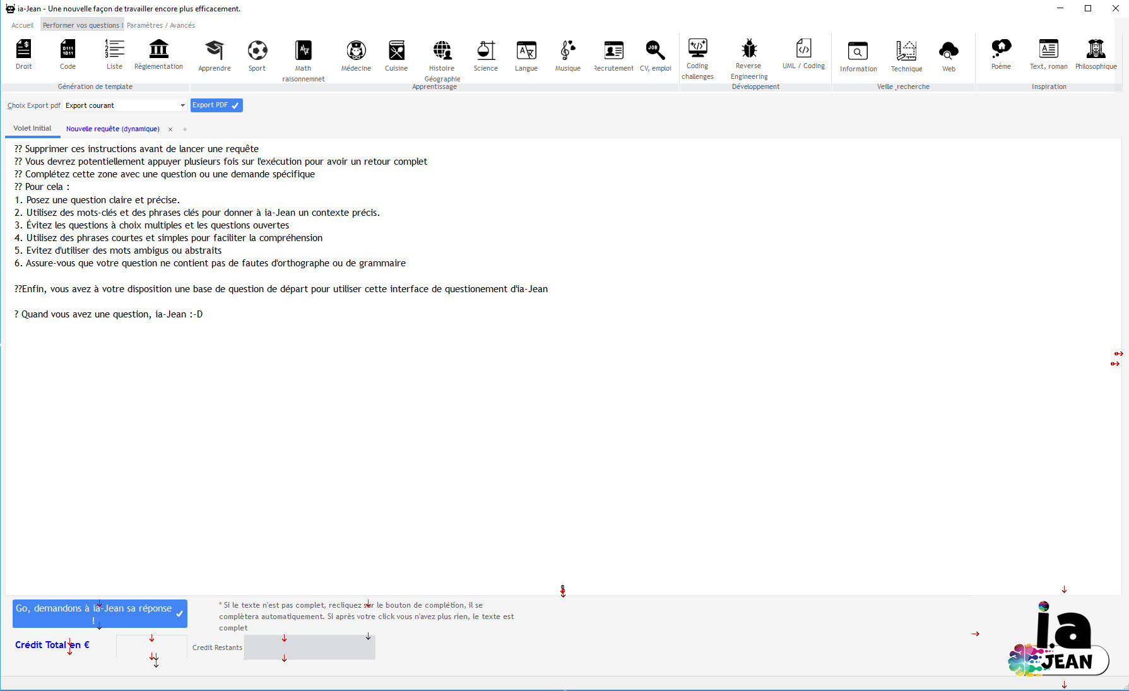This screenshot has height=691, width=1129.
Task: Click the Export PDF button
Action: (216, 105)
